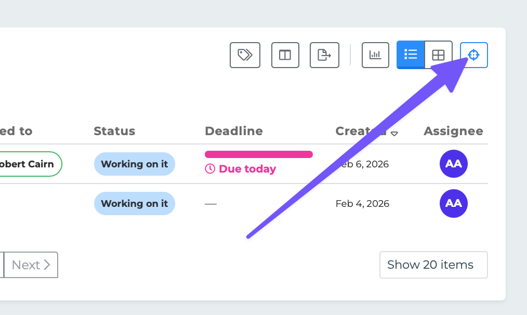Click the Status column header
This screenshot has height=315, width=527.
[x=114, y=131]
